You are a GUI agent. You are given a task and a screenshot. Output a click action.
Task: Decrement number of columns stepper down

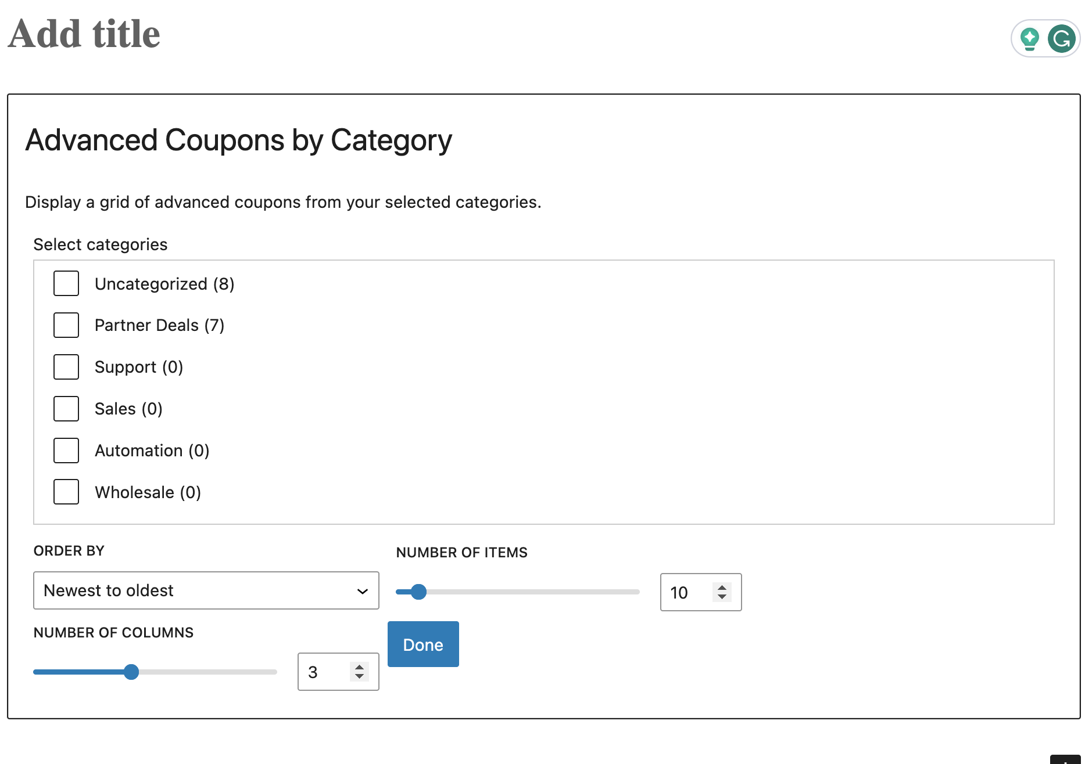click(360, 676)
